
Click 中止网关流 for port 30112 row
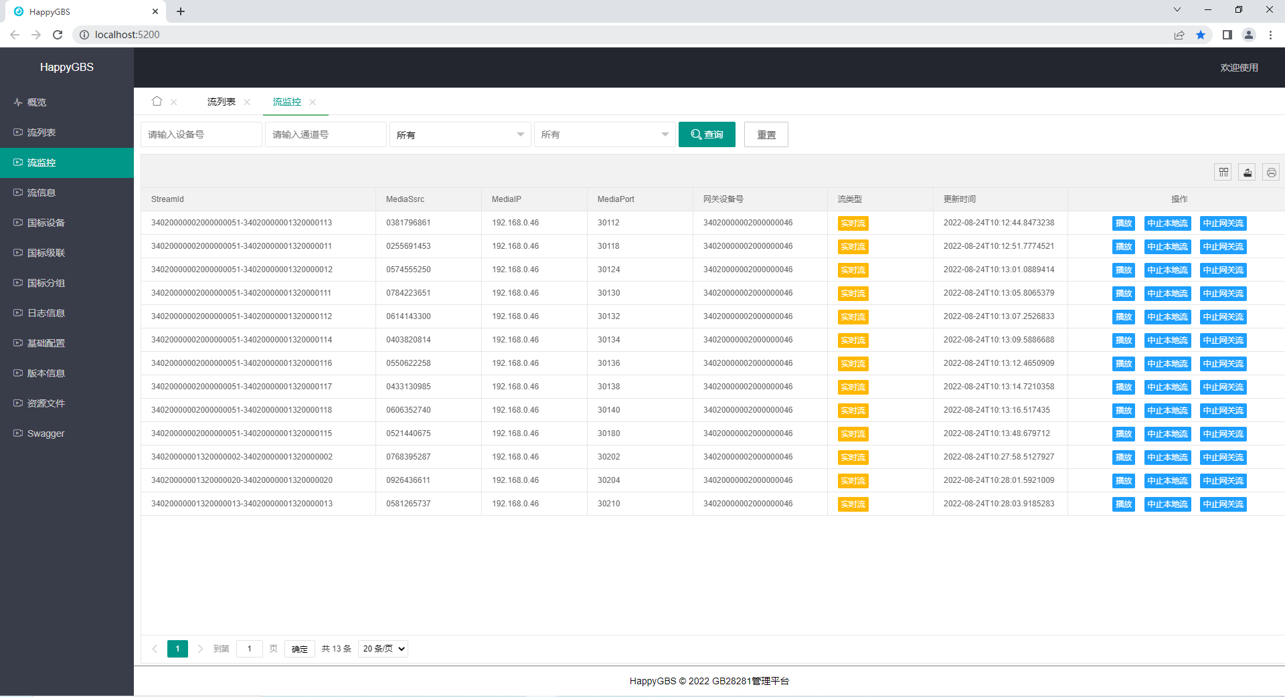pos(1223,223)
